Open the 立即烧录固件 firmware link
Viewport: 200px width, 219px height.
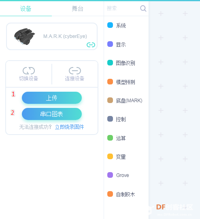pyautogui.click(x=69, y=127)
